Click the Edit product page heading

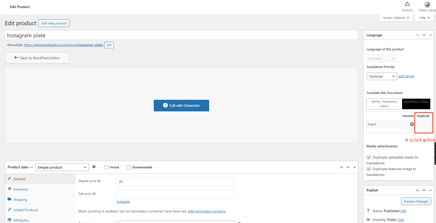click(x=21, y=23)
